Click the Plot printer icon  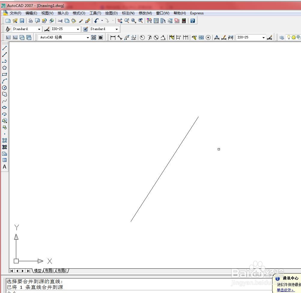click(x=31, y=21)
